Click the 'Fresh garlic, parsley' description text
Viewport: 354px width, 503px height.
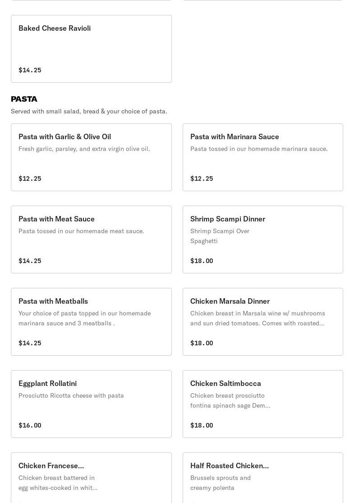pyautogui.click(x=84, y=149)
